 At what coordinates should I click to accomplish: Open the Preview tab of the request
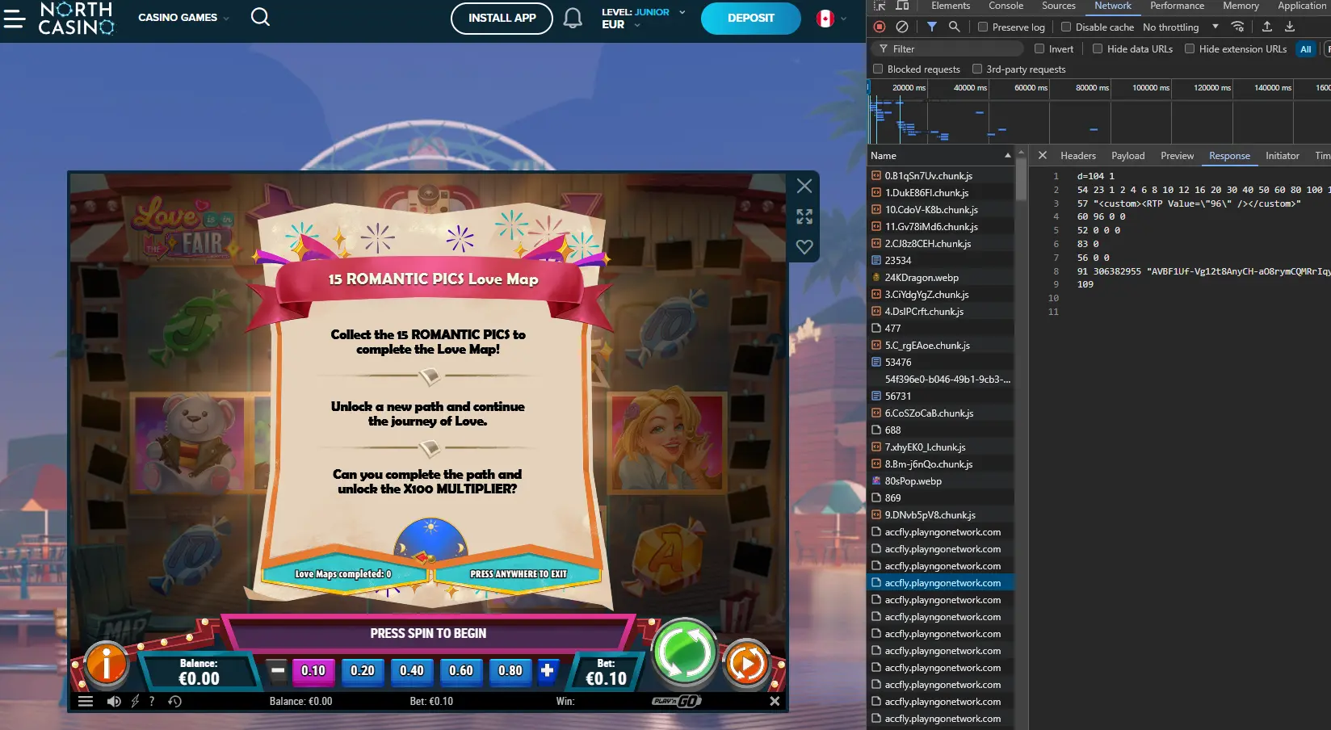[1177, 155]
